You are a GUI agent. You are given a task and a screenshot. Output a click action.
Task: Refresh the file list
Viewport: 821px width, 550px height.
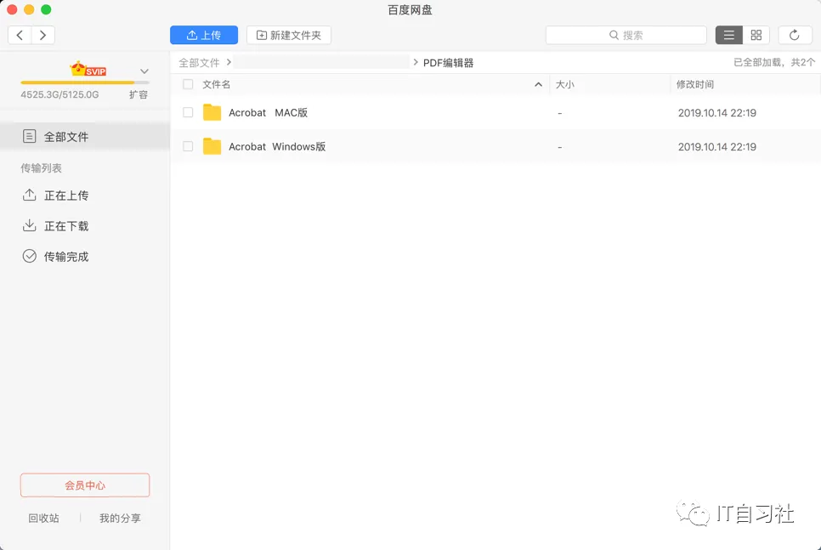(x=795, y=35)
